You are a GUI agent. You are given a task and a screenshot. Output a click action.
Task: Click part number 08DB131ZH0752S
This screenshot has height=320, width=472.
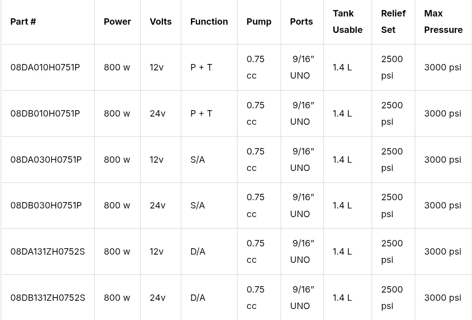point(48,298)
